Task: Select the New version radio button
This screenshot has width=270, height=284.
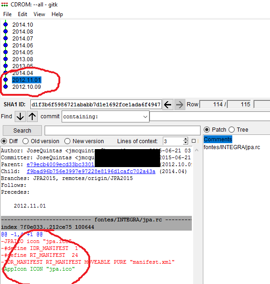Action: (67, 141)
